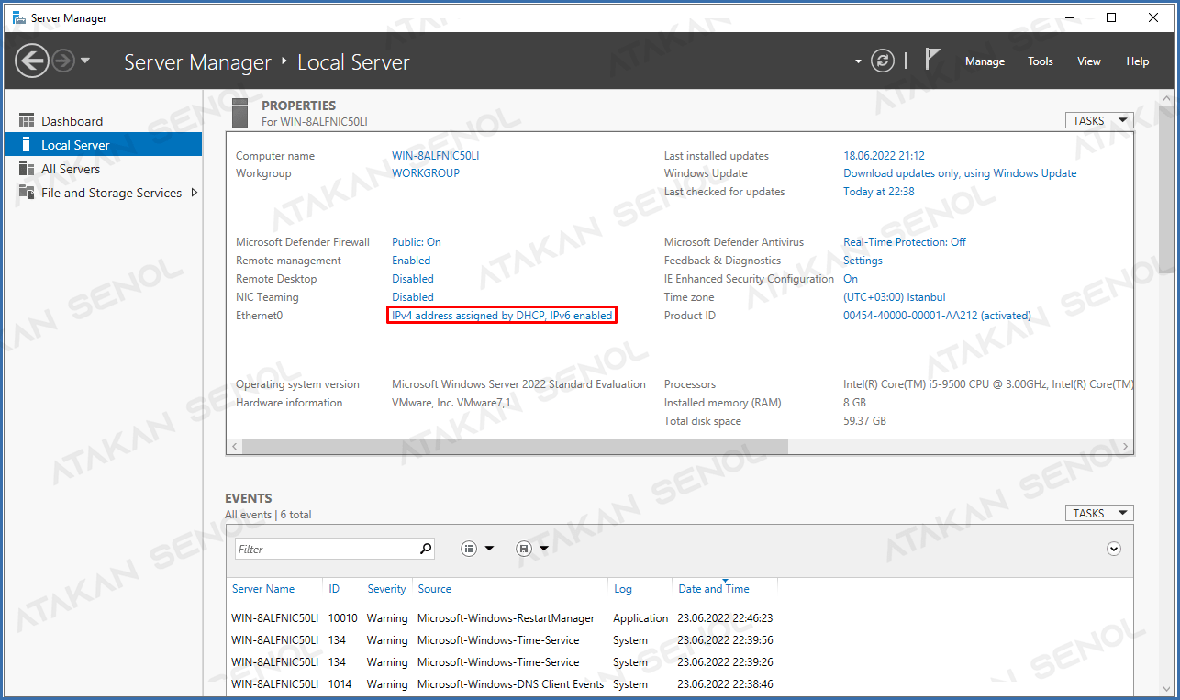
Task: Click the events Filter input field
Action: 326,549
